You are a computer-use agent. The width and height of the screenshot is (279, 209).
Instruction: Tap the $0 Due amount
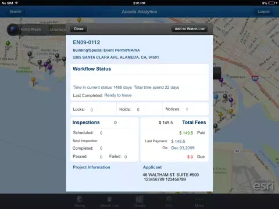pyautogui.click(x=190, y=157)
